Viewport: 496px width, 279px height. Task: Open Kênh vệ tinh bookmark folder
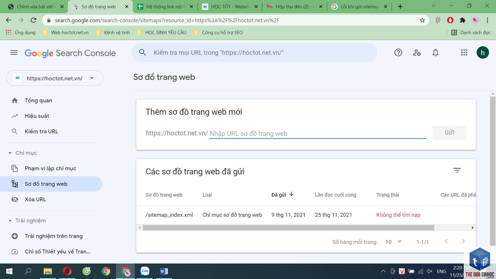pyautogui.click(x=113, y=33)
